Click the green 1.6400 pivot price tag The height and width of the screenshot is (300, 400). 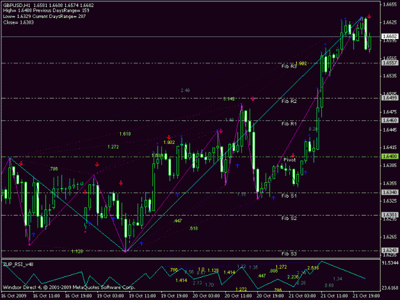(390, 156)
